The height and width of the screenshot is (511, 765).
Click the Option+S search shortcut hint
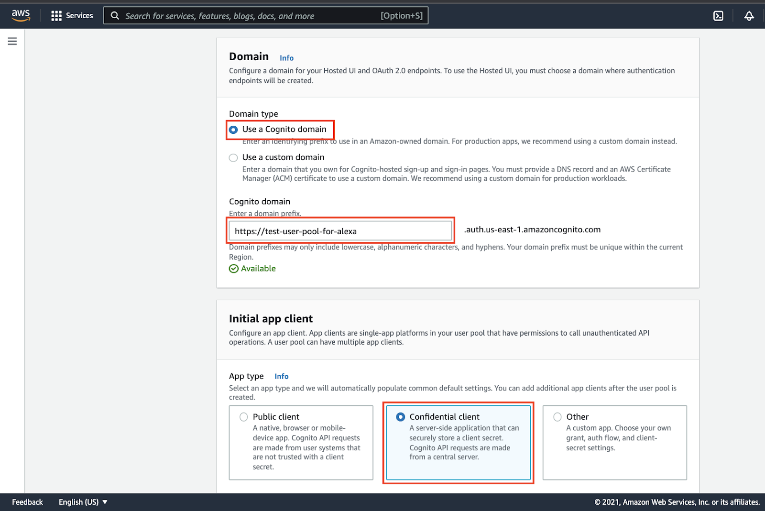[x=401, y=16]
